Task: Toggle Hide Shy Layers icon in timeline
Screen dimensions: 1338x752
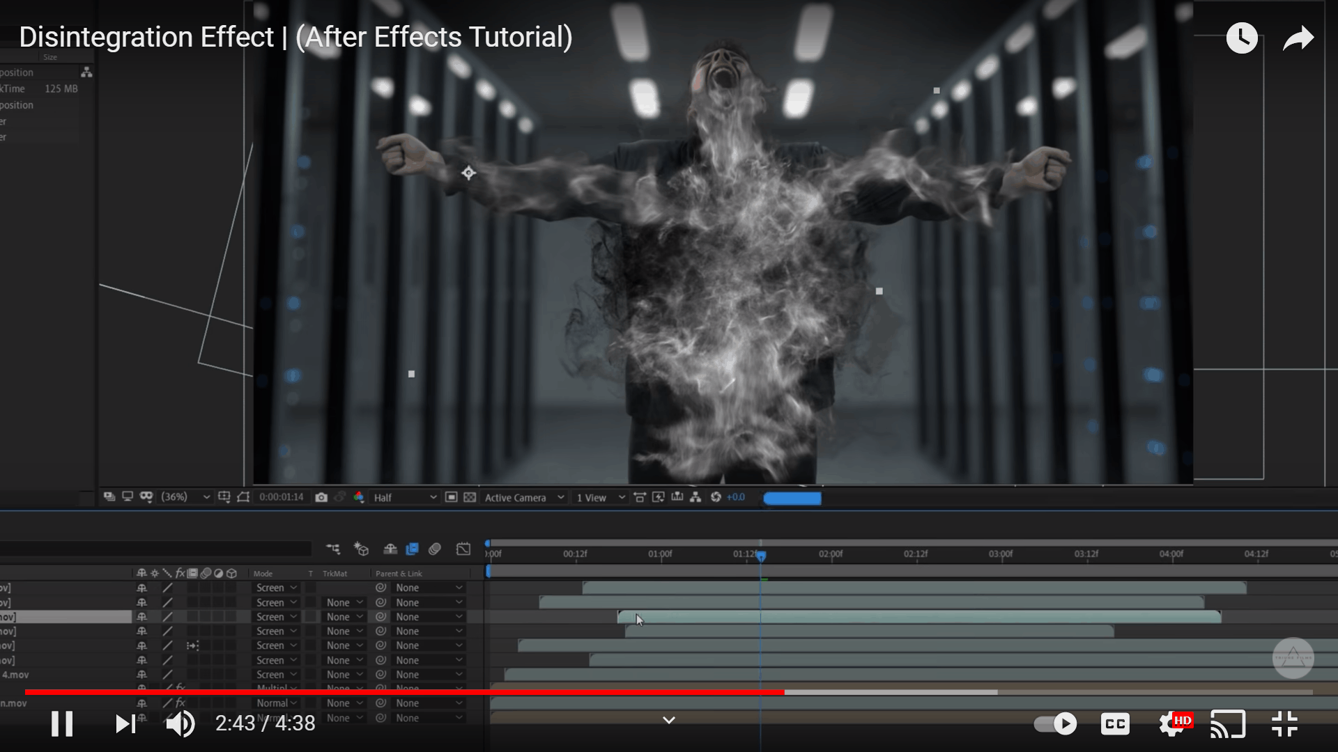Action: 390,549
